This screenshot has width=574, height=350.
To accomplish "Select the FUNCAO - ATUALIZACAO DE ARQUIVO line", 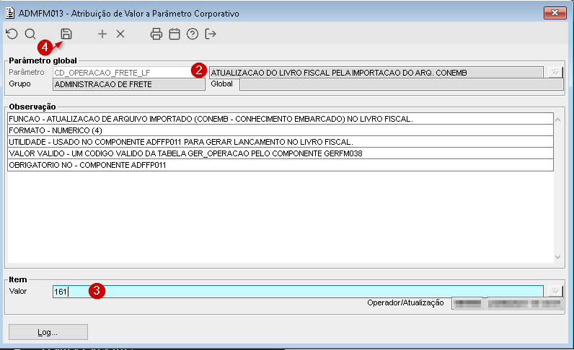I will click(x=281, y=119).
